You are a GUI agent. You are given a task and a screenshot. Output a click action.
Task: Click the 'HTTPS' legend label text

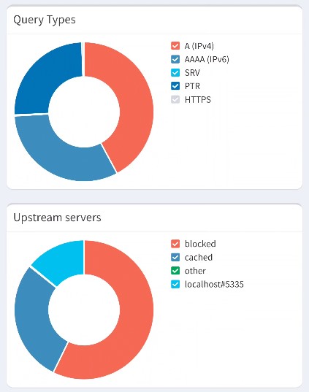(x=198, y=99)
